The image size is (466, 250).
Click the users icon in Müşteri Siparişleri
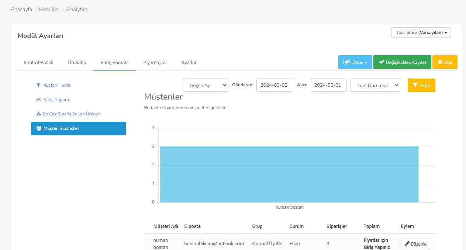pyautogui.click(x=39, y=128)
